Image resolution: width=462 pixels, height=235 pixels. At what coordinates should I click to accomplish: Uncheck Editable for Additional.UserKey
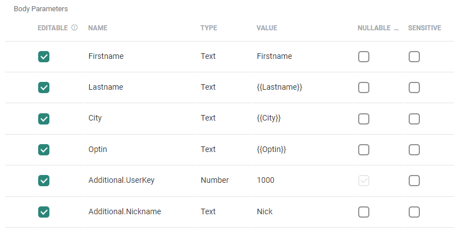pyautogui.click(x=44, y=181)
